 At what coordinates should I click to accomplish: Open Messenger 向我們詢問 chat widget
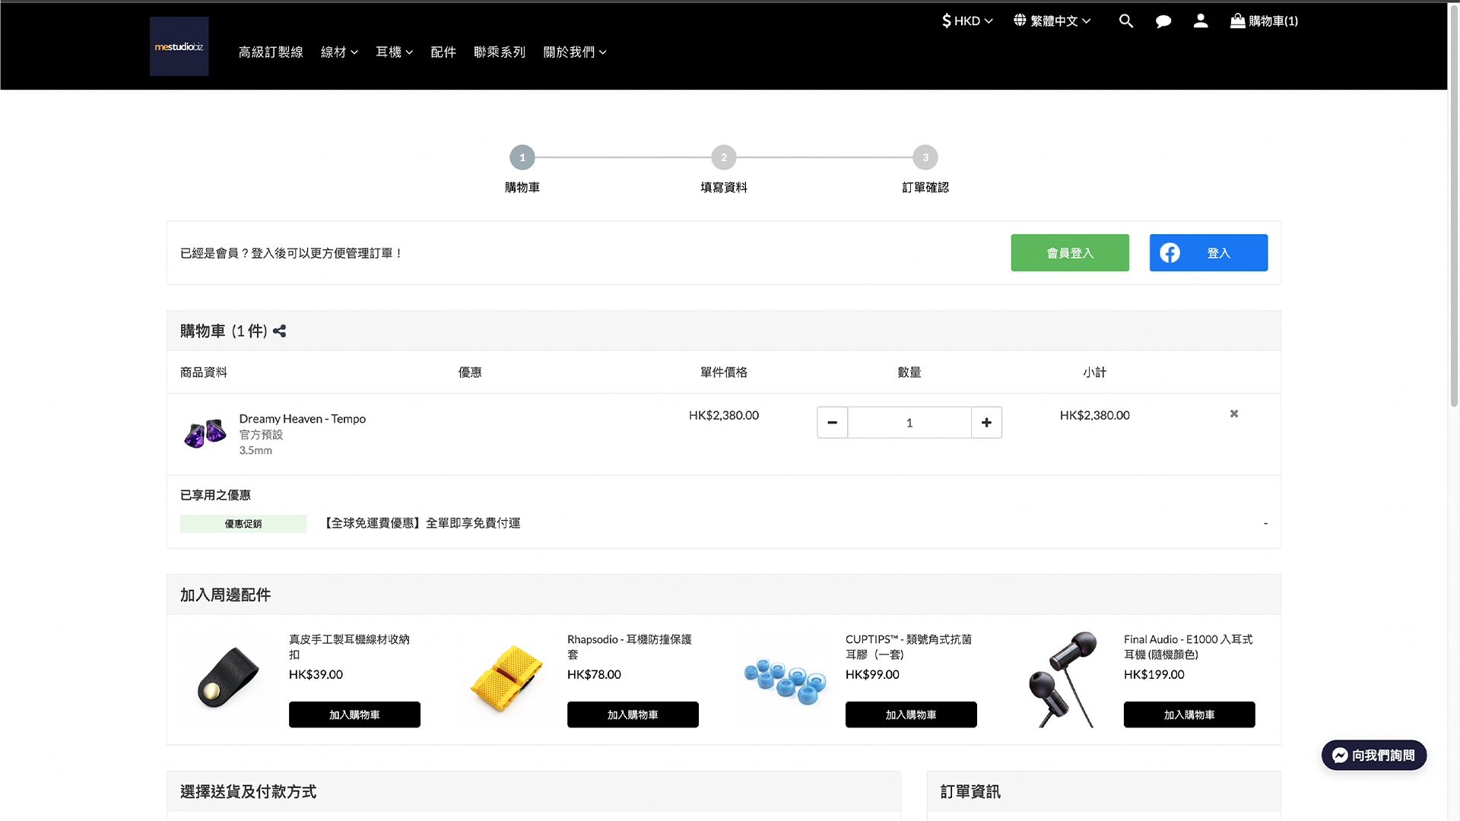[1373, 756]
